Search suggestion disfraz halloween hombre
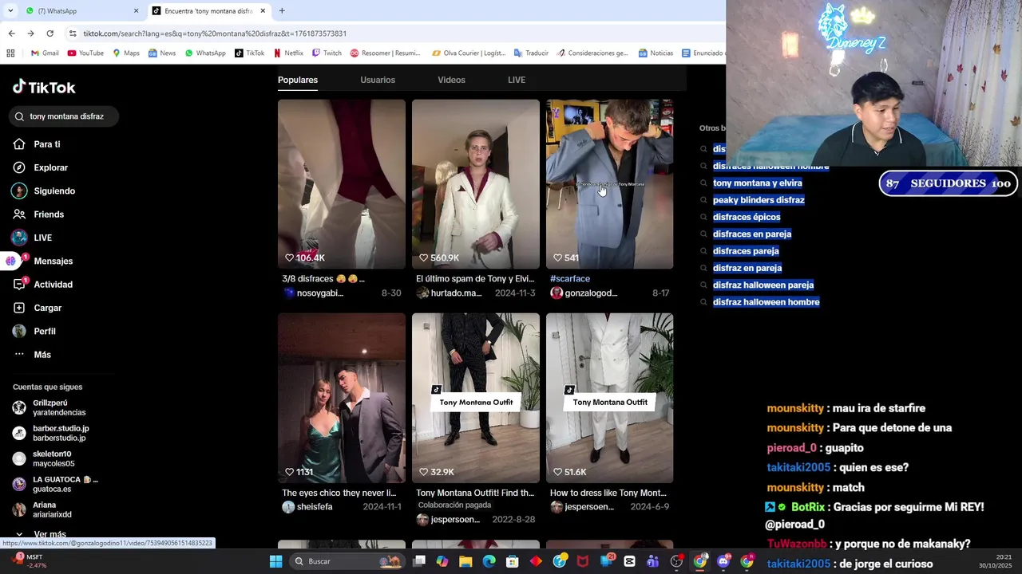 point(766,302)
